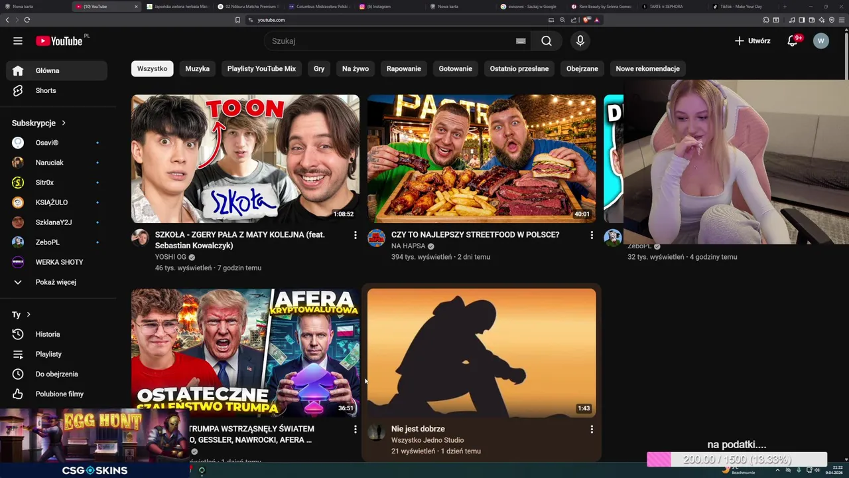
Task: Expand Pokaż więcej subscriptions
Action: [56, 282]
